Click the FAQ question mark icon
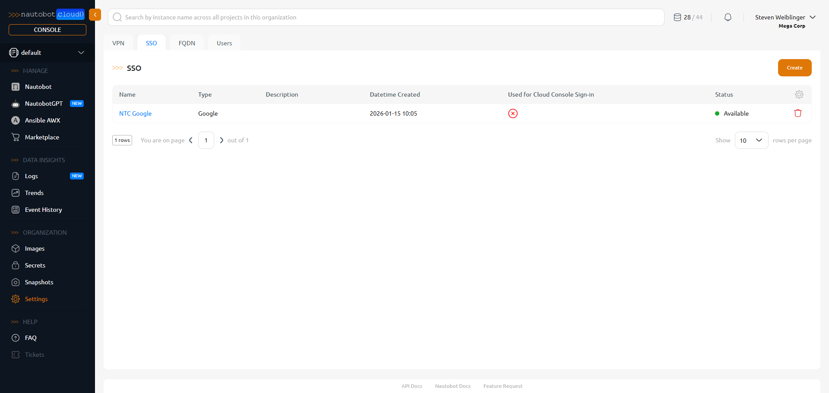829x393 pixels. click(x=16, y=338)
